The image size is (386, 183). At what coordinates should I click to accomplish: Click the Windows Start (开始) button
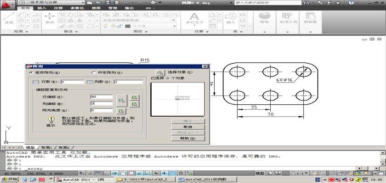pyautogui.click(x=9, y=180)
